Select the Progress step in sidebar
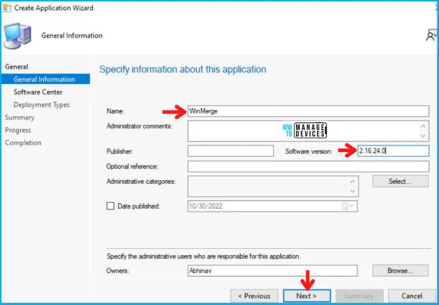This screenshot has width=439, height=305. pos(18,130)
